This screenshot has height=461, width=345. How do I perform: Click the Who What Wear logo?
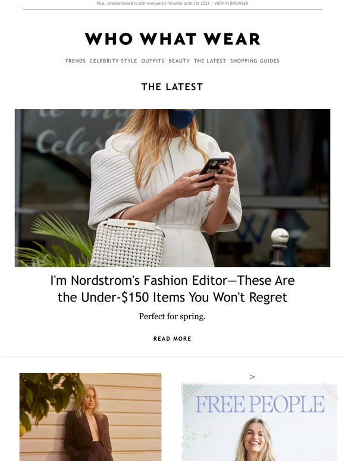(172, 39)
